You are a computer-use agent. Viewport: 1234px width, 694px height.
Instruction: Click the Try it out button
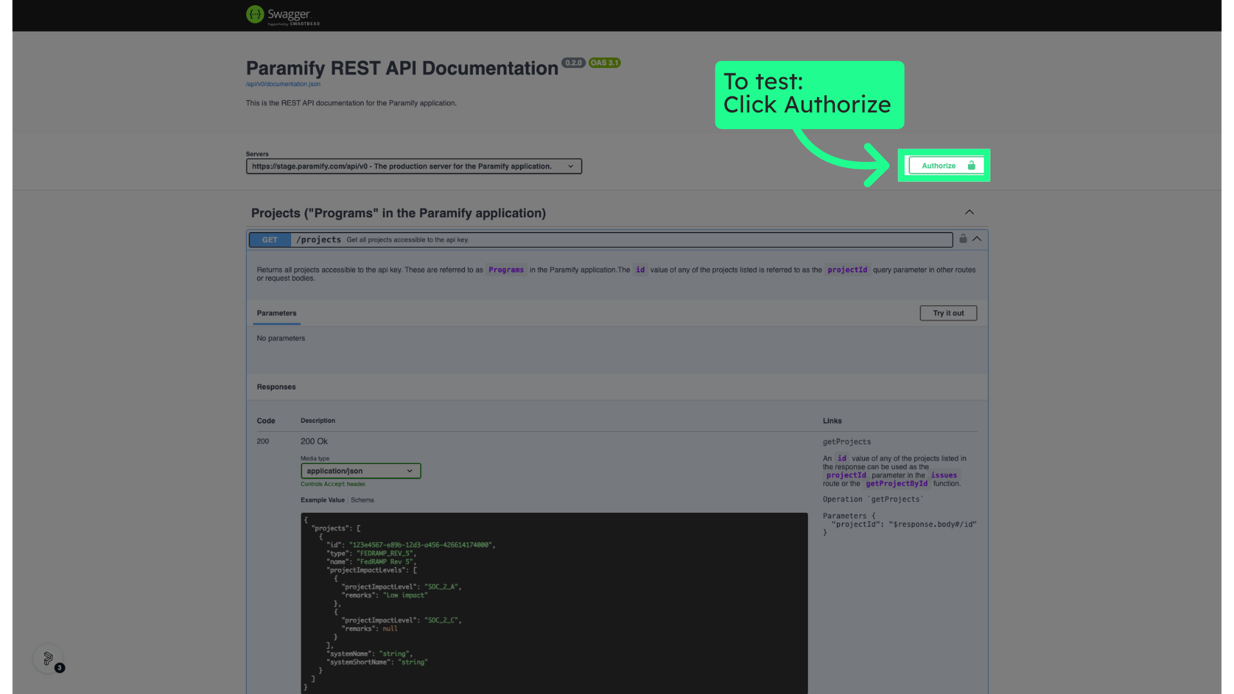click(x=948, y=313)
